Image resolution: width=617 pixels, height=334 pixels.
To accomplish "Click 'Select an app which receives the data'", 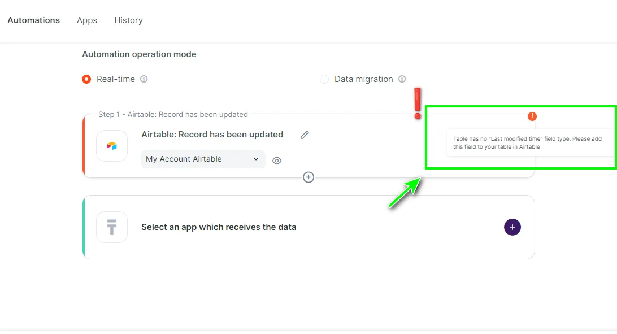I will tap(219, 227).
